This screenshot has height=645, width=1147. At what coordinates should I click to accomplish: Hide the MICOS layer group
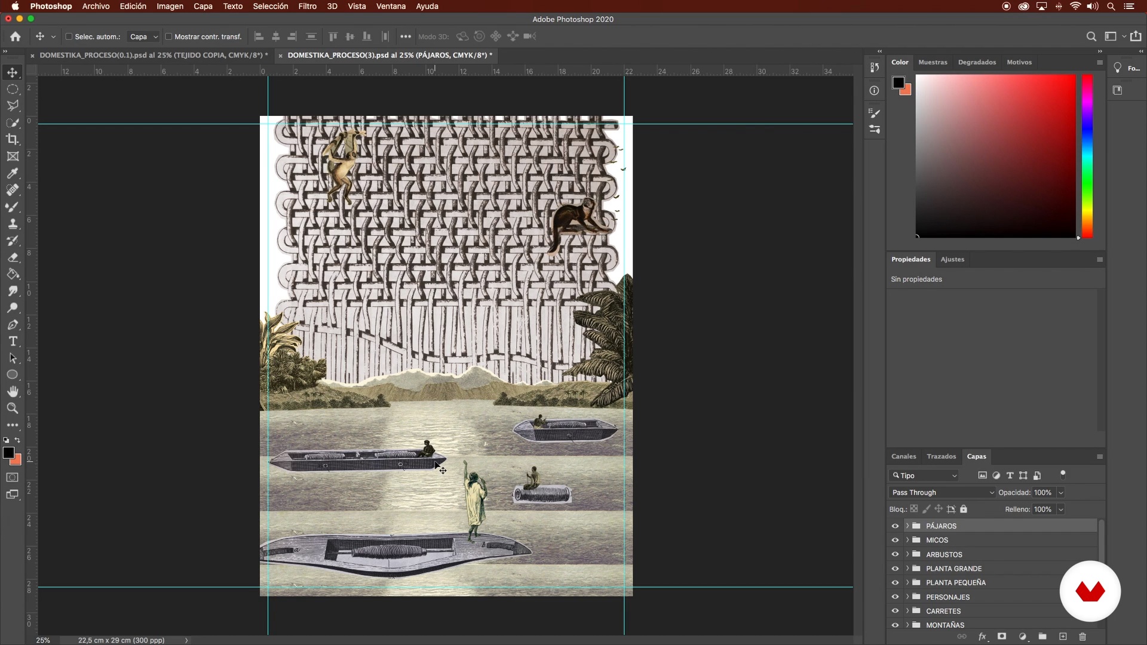pos(895,540)
